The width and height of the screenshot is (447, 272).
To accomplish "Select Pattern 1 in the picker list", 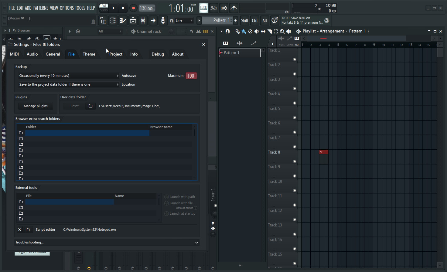I will (x=240, y=53).
